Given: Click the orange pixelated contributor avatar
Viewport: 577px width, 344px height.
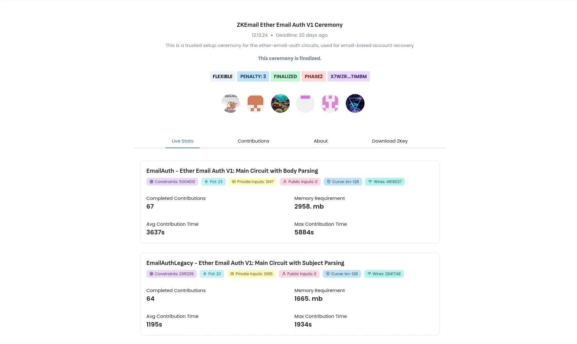Looking at the screenshot, I should pyautogui.click(x=255, y=103).
